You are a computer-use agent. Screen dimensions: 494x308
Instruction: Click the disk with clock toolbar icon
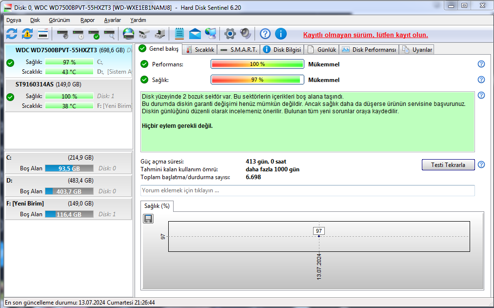point(78,33)
